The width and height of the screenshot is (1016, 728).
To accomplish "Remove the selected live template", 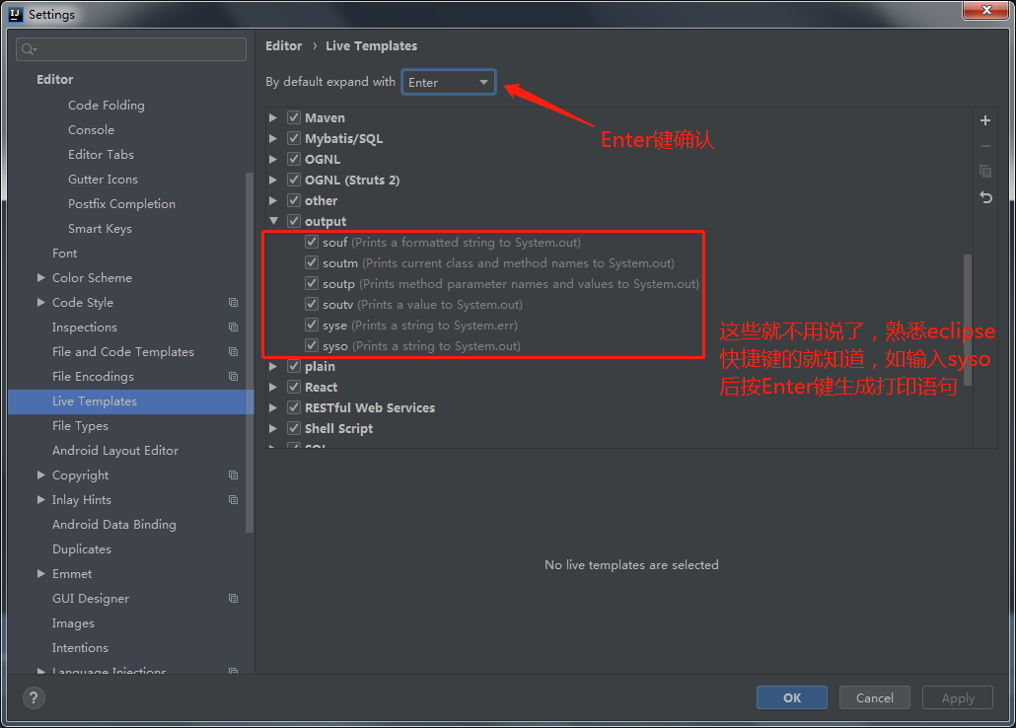I will point(984,145).
